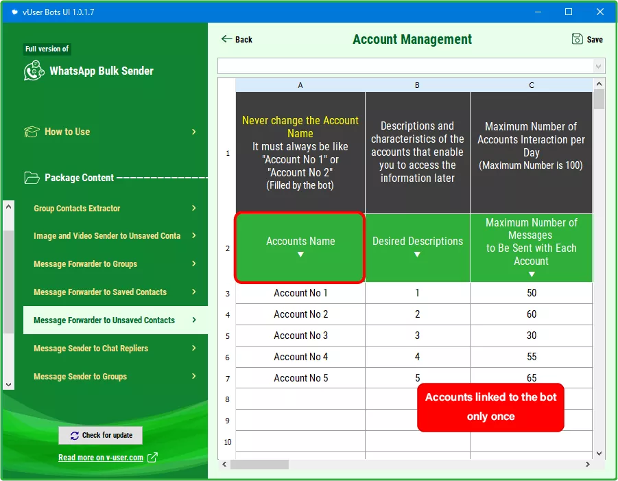Select the "Account No 2" cell
This screenshot has width=618, height=481.
[300, 314]
